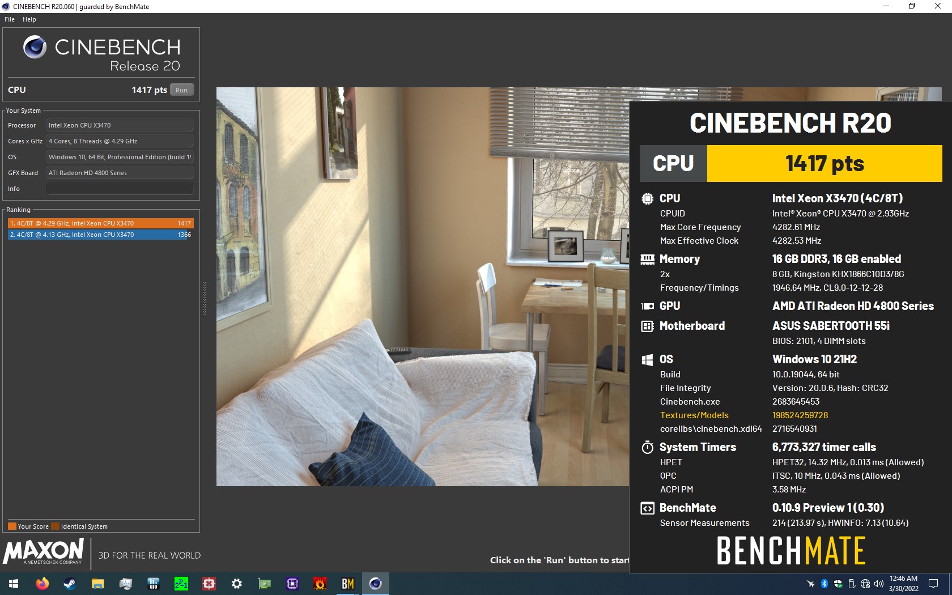952x595 pixels.
Task: Open the network globe tray icon
Action: [x=865, y=584]
